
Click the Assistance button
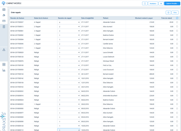[x=153, y=4]
